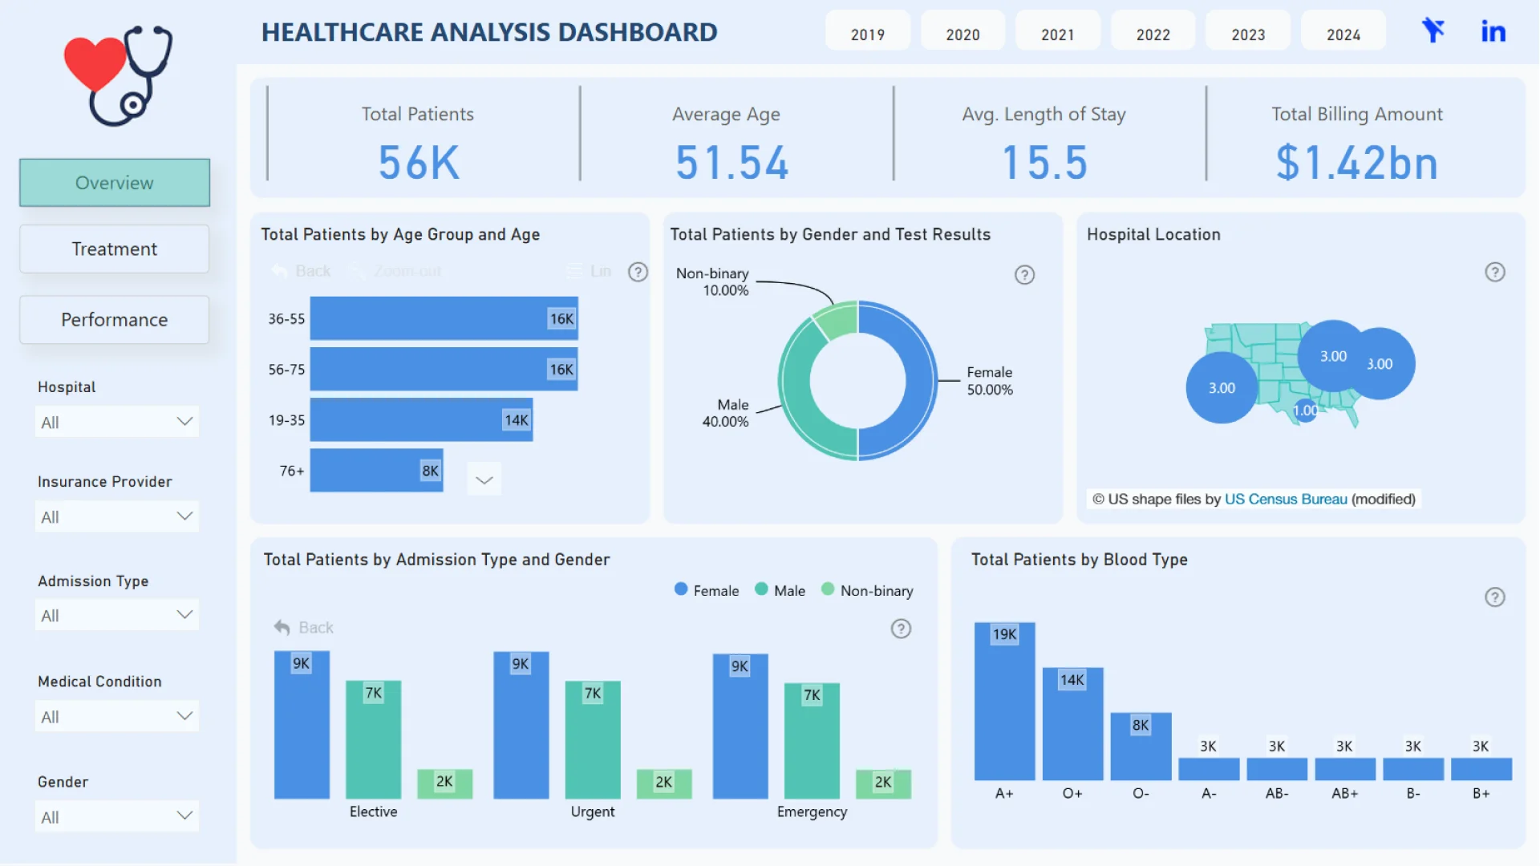Screen dimensions: 1540x866
Task: Click help icon on Admission Type chart
Action: (x=901, y=629)
